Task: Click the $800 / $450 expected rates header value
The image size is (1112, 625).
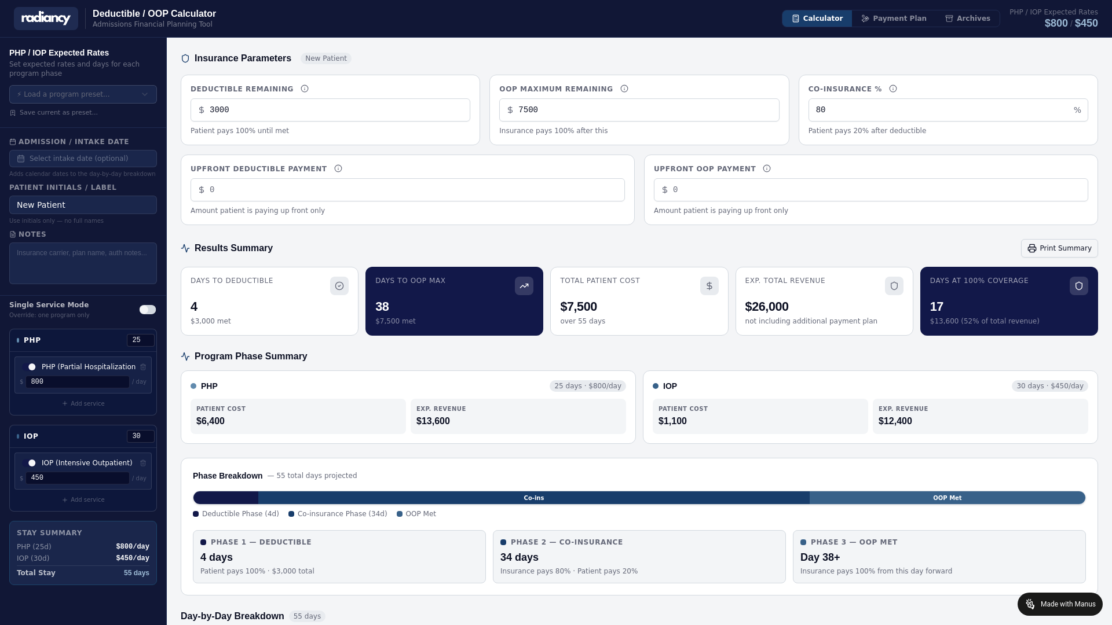Action: point(1071,23)
